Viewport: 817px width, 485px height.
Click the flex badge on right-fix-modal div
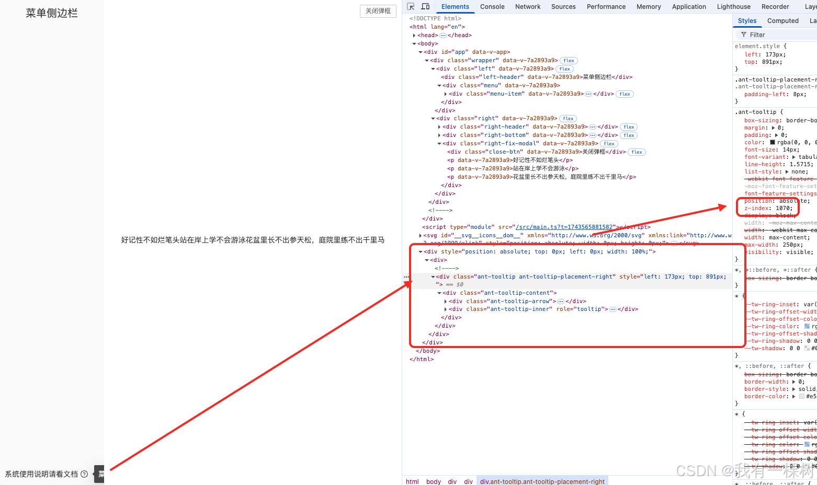pyautogui.click(x=609, y=144)
